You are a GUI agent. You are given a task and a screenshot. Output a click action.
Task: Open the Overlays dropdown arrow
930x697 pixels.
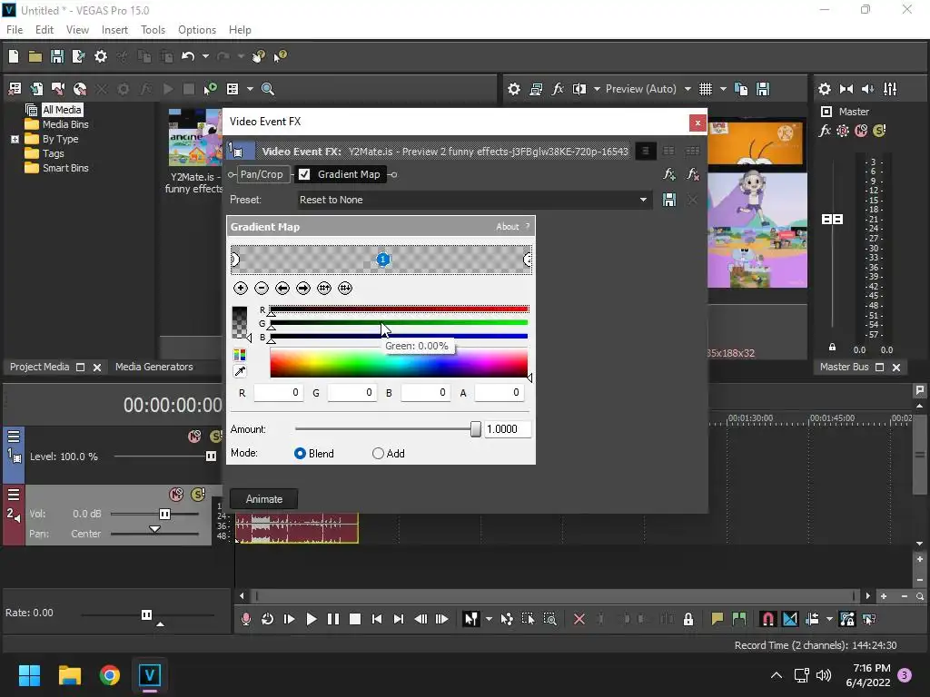click(x=723, y=89)
